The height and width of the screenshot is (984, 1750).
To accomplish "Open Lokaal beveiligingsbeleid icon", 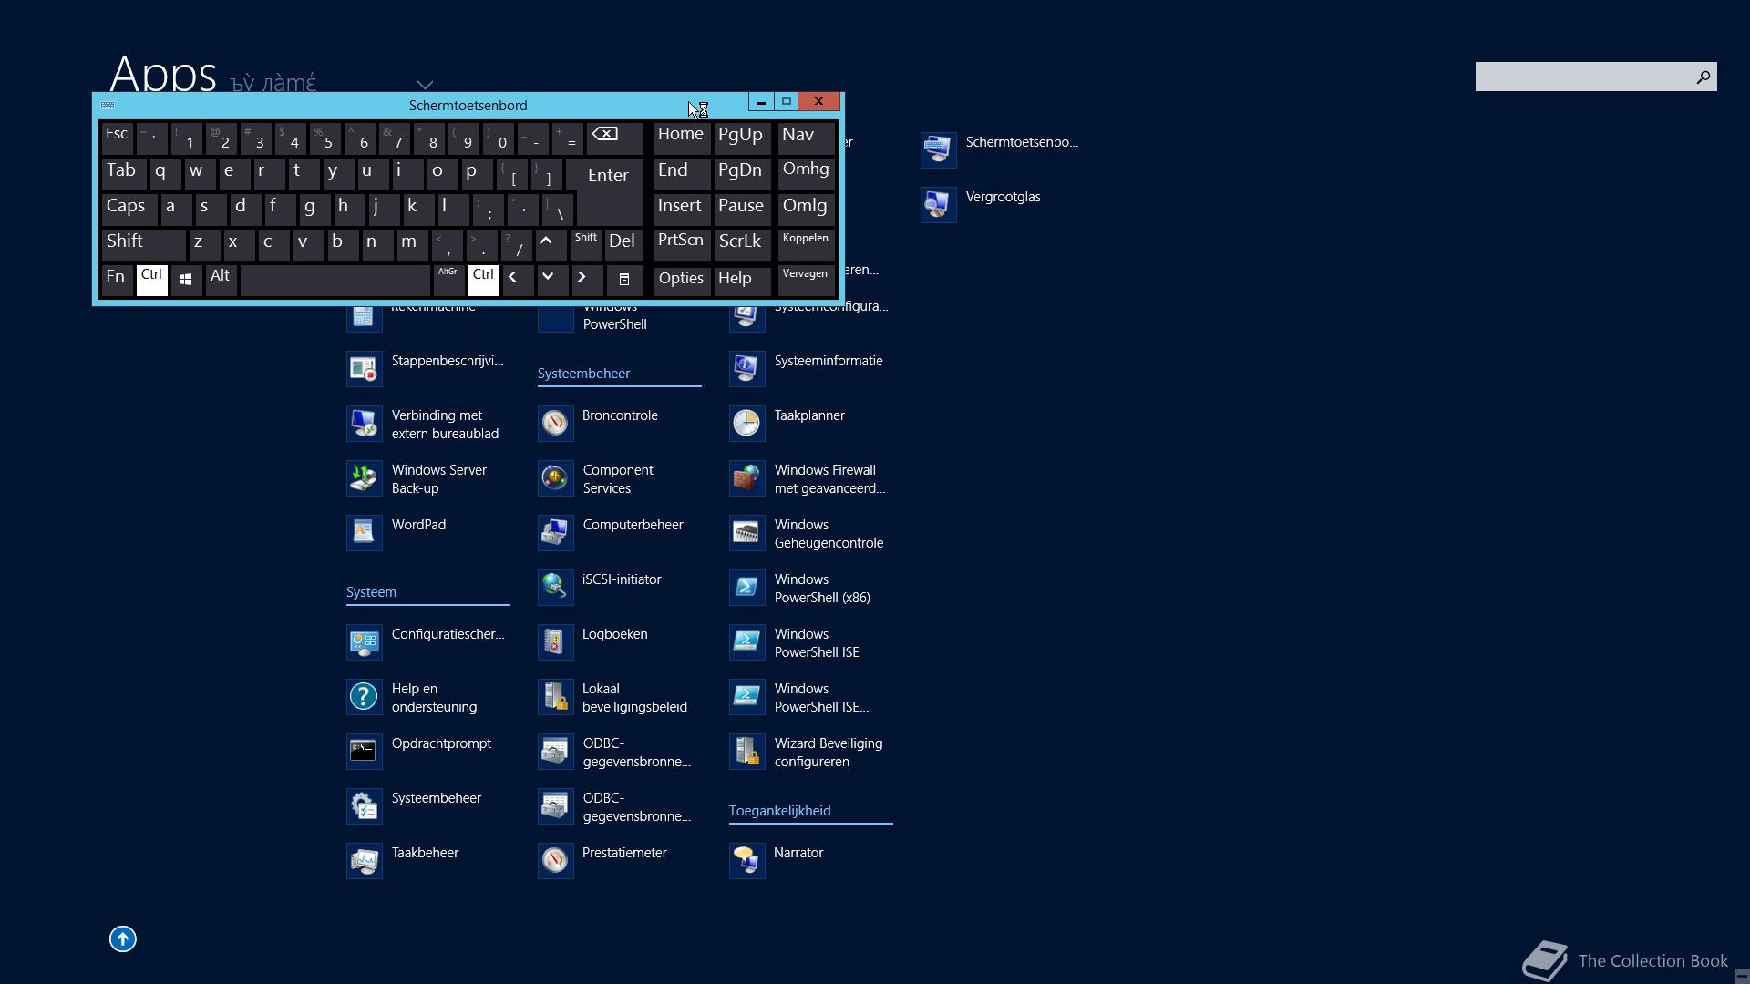I will [x=555, y=696].
